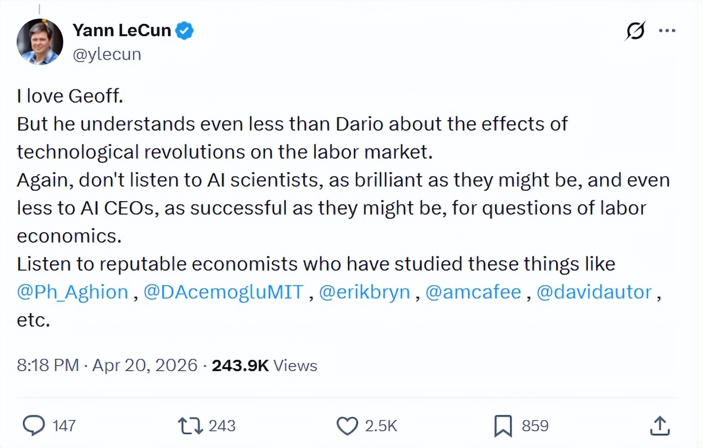Image resolution: width=702 pixels, height=448 pixels.
Task: Open Yann LeCun's profile picture
Action: pyautogui.click(x=40, y=42)
